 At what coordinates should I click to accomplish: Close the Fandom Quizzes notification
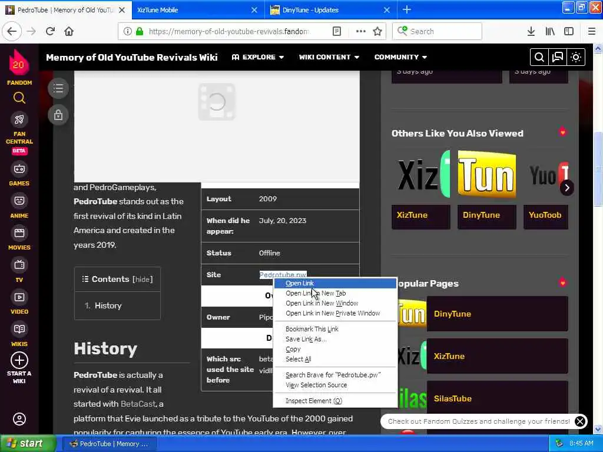click(x=580, y=421)
